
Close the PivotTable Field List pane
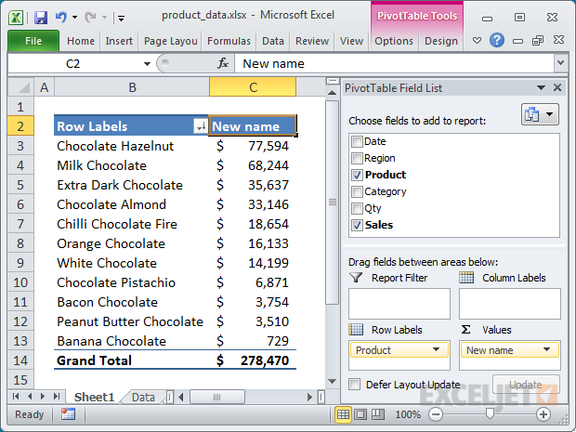(557, 88)
